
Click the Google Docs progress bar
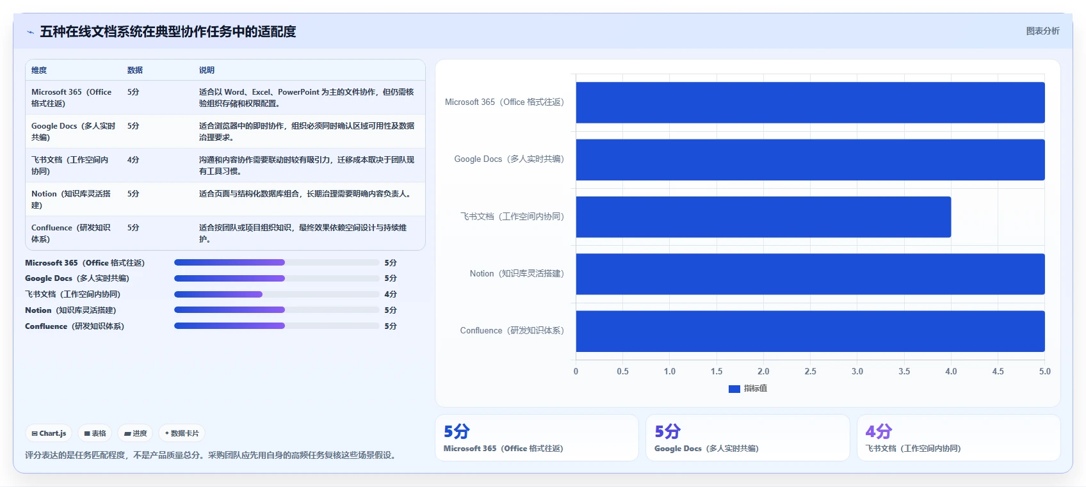(x=277, y=278)
